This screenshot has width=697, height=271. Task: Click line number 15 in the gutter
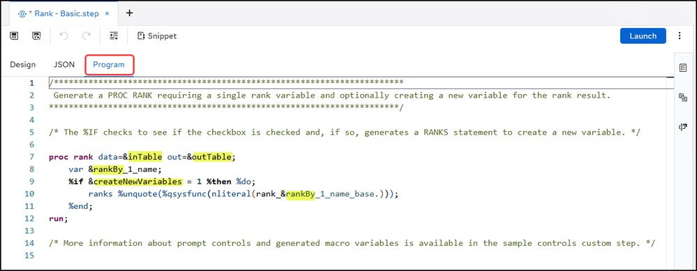[29, 255]
